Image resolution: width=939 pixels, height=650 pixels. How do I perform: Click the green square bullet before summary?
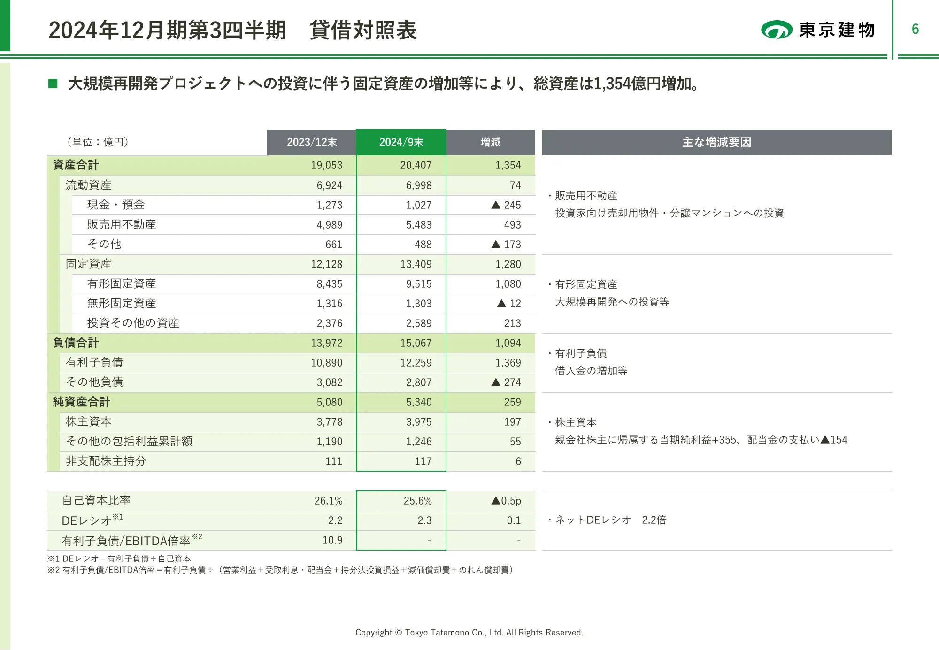click(x=53, y=84)
